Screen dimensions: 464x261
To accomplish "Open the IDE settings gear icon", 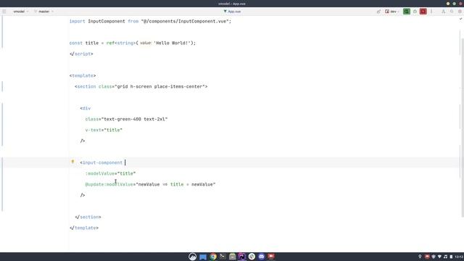I will (x=460, y=12).
